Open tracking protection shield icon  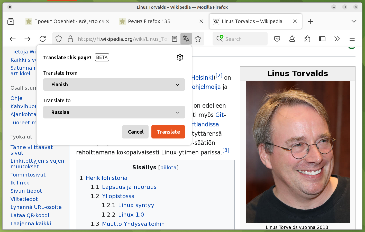pos(59,39)
